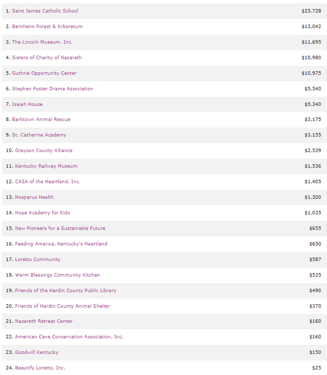Visit the Hosparus Health link
The width and height of the screenshot is (327, 375).
coord(34,197)
